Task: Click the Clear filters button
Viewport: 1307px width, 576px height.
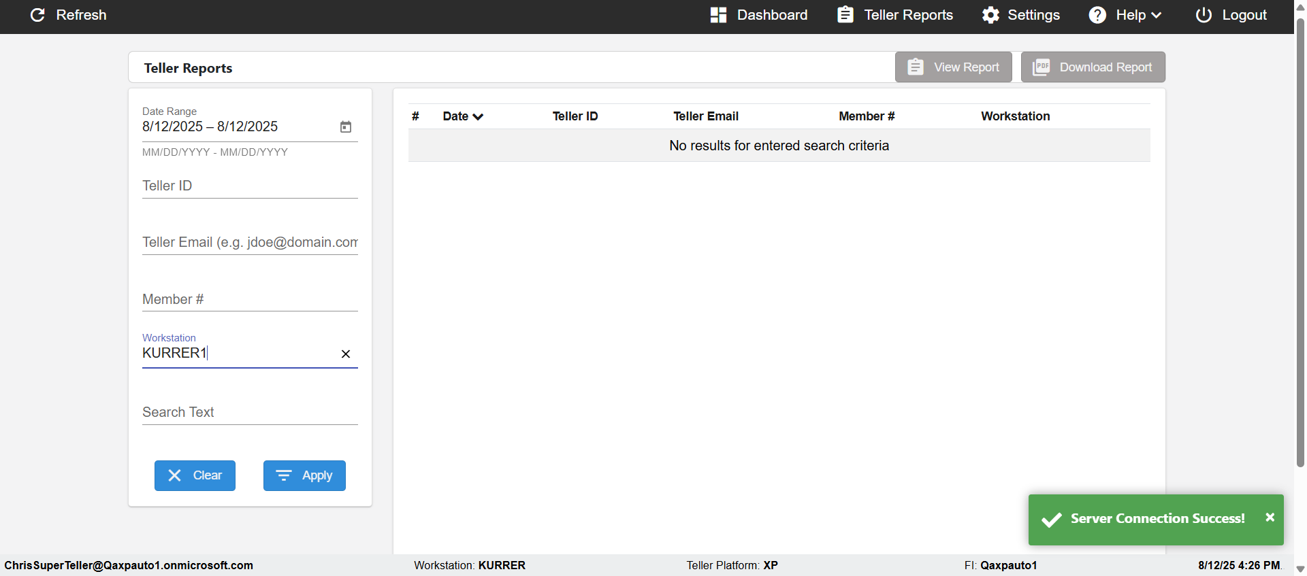Action: point(195,475)
